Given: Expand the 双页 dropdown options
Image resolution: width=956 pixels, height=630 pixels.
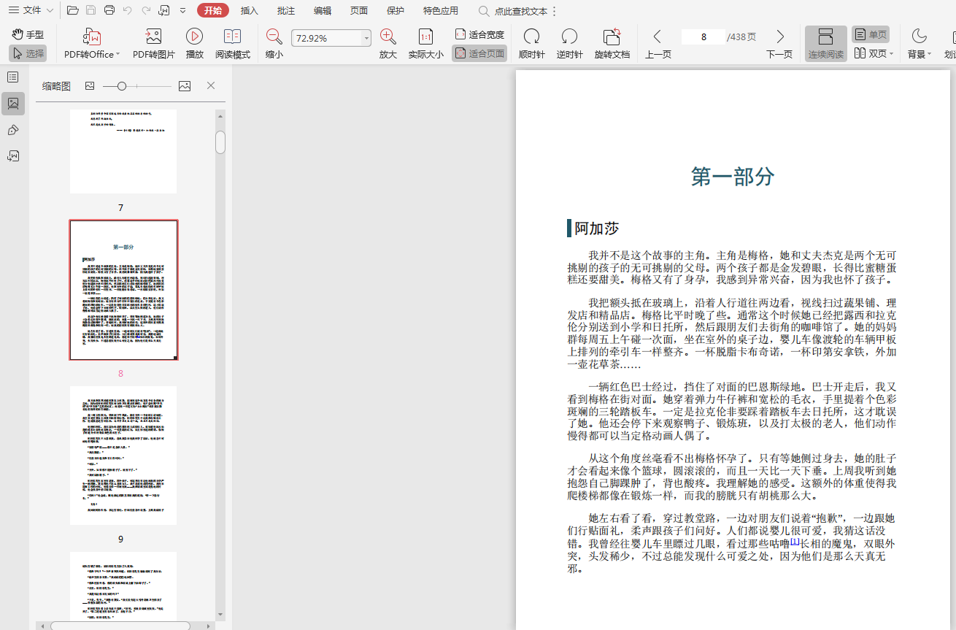Looking at the screenshot, I should (891, 54).
